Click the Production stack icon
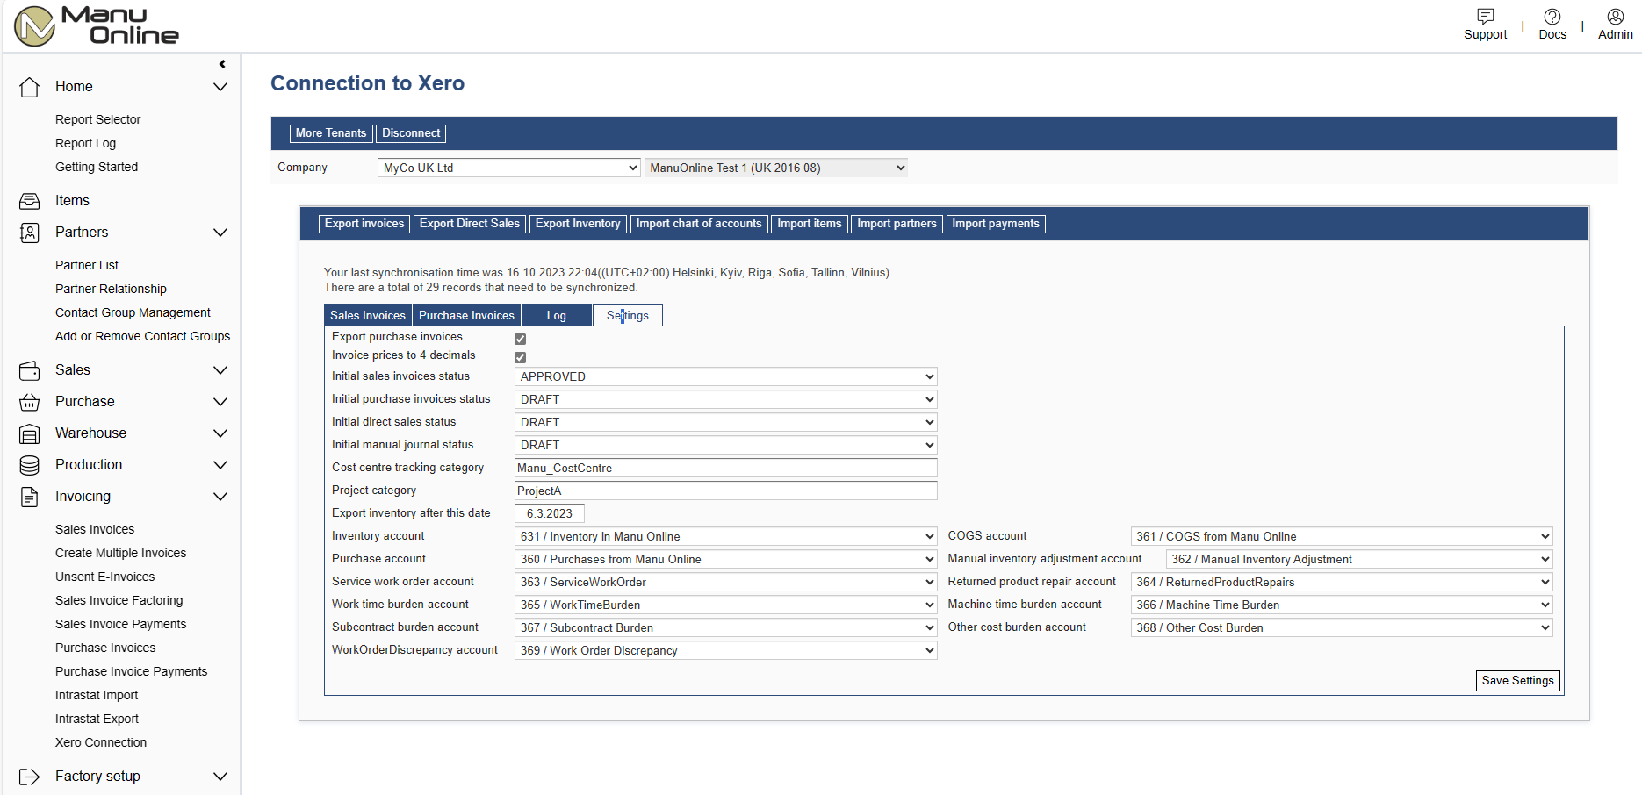 [30, 465]
